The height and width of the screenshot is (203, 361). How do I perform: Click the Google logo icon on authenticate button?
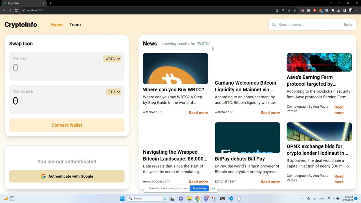[43, 176]
